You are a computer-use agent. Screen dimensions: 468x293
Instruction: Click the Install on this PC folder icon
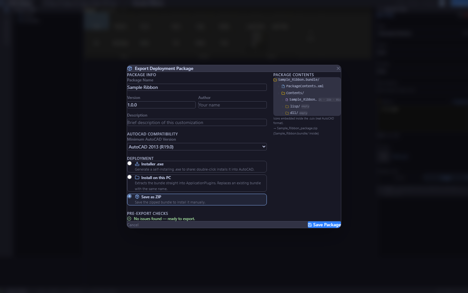pyautogui.click(x=137, y=178)
